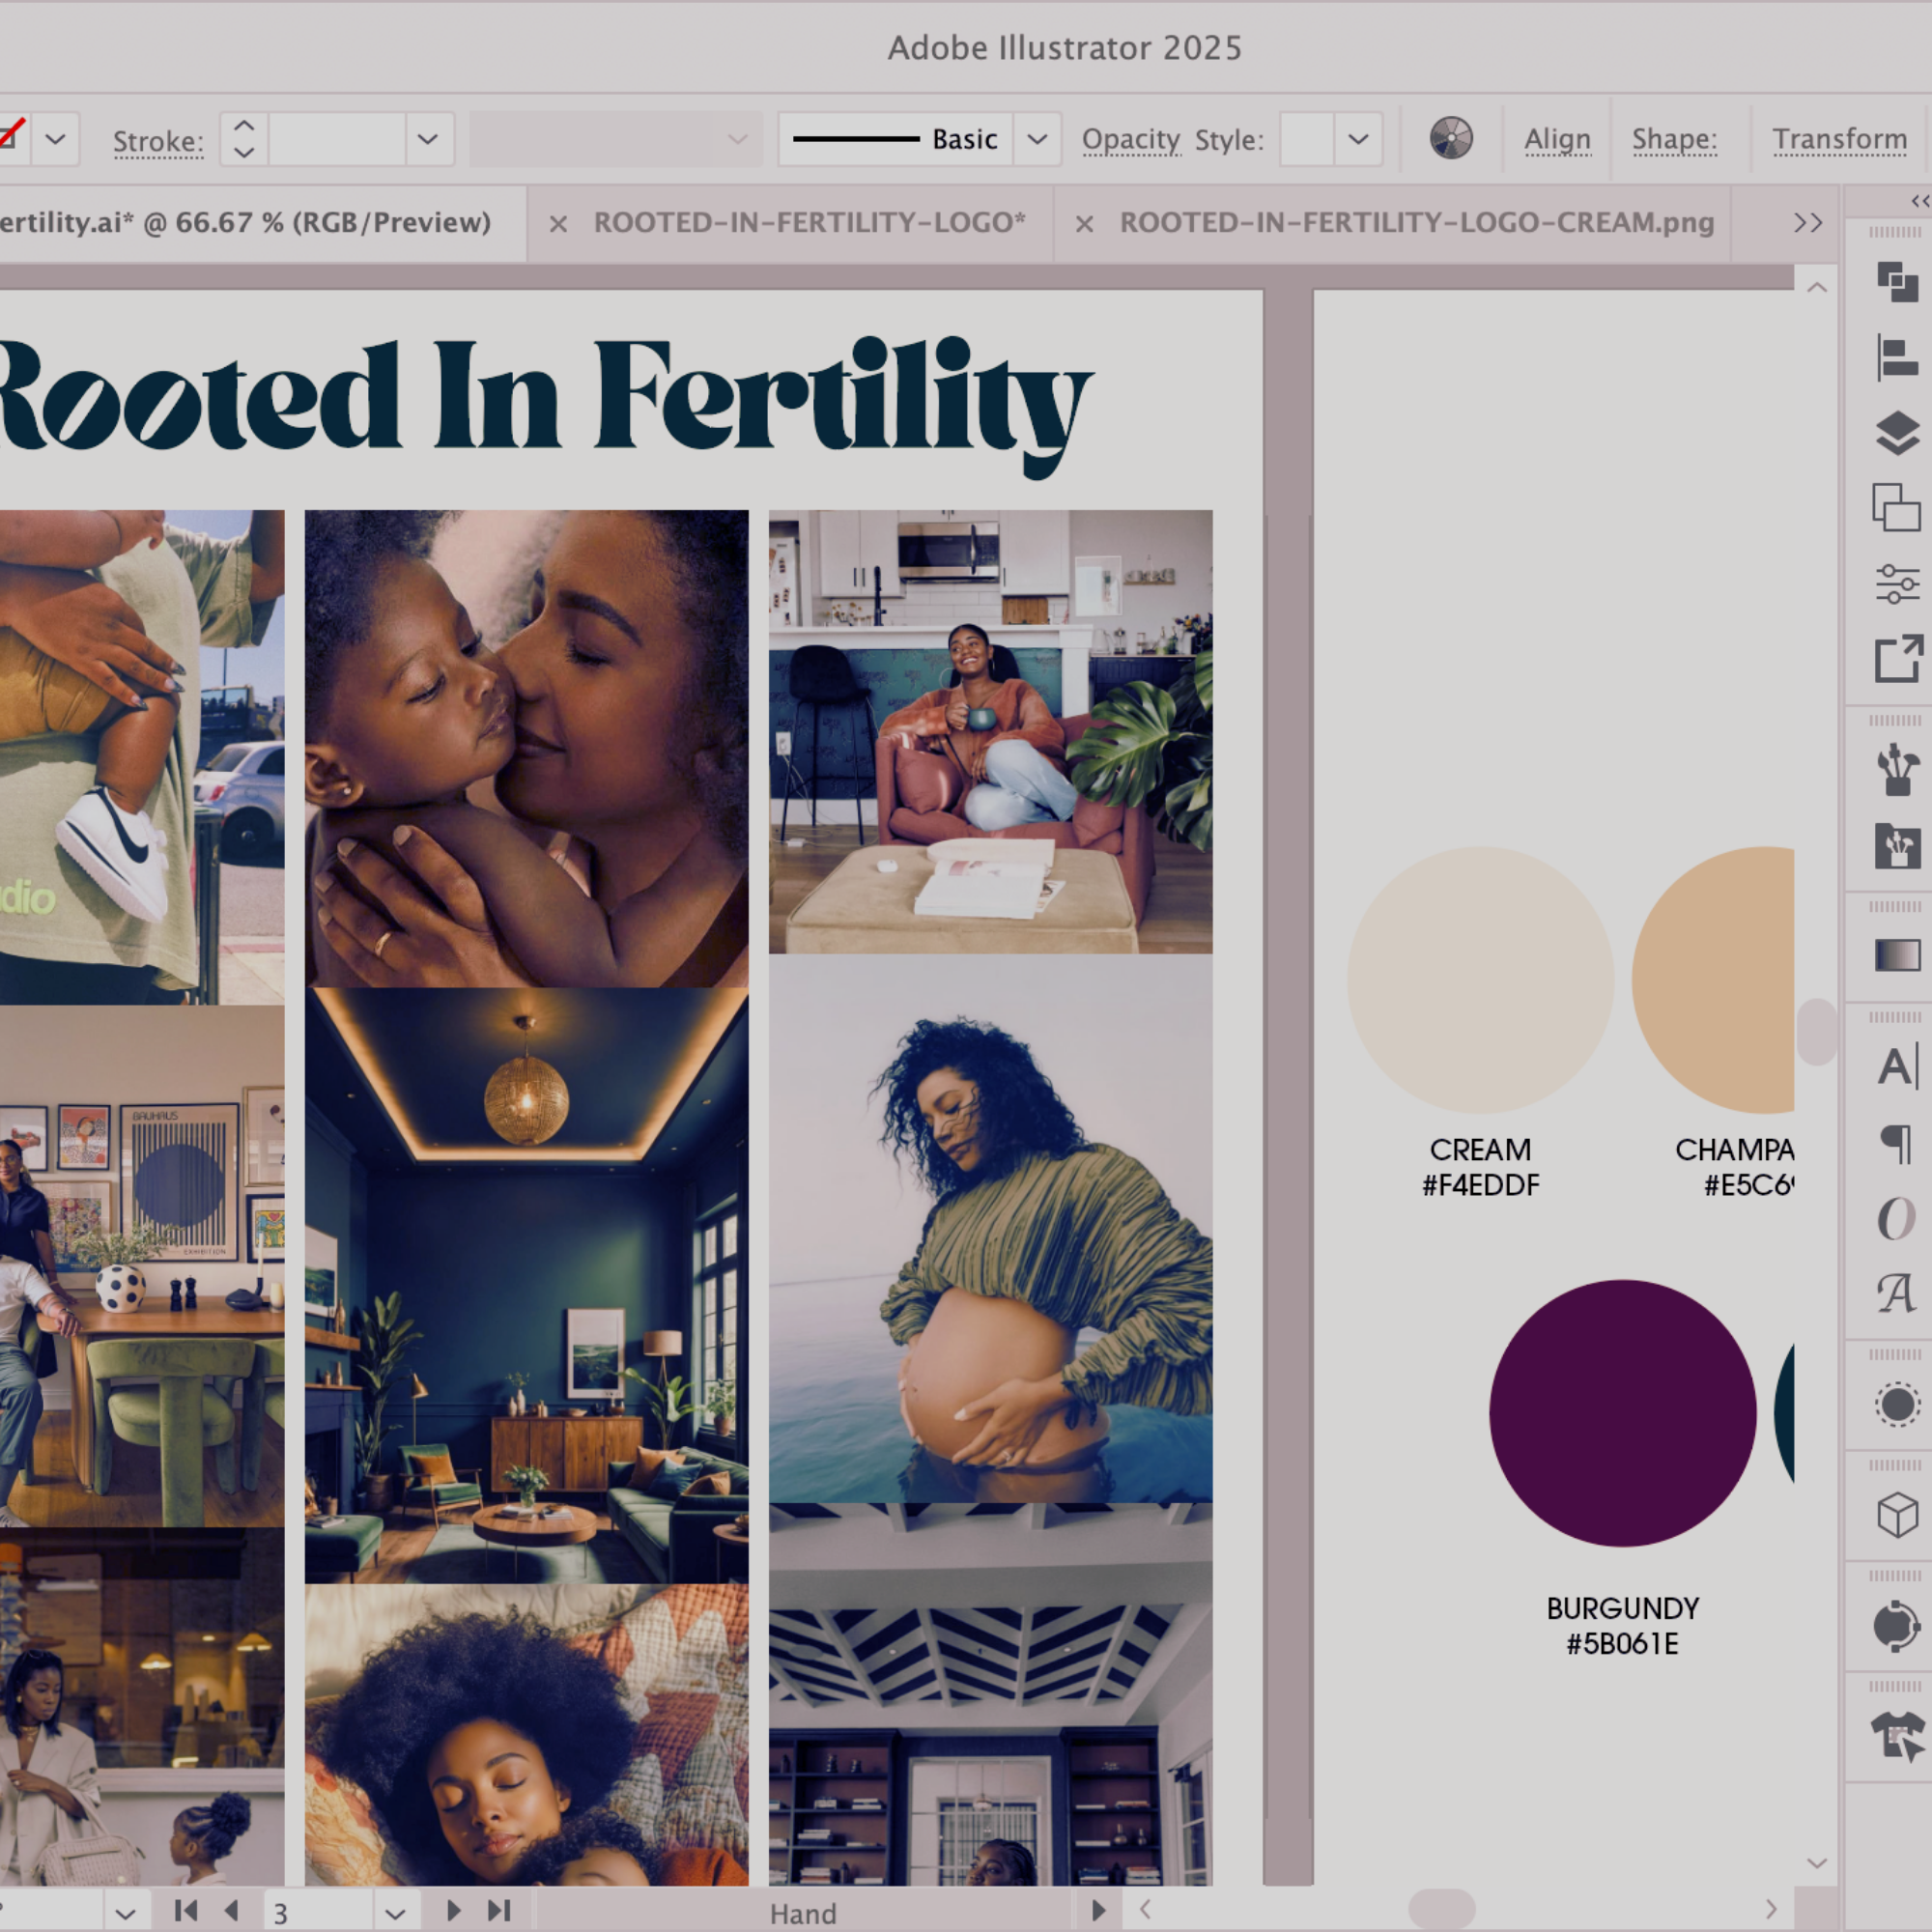This screenshot has width=1932, height=1932.
Task: Open the Asset Export panel icon
Action: pyautogui.click(x=1897, y=659)
